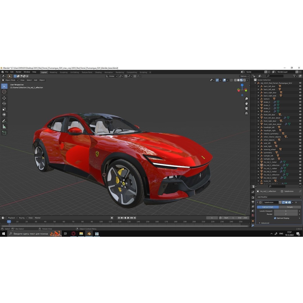
Task: Open the File menu
Action: 6,72
